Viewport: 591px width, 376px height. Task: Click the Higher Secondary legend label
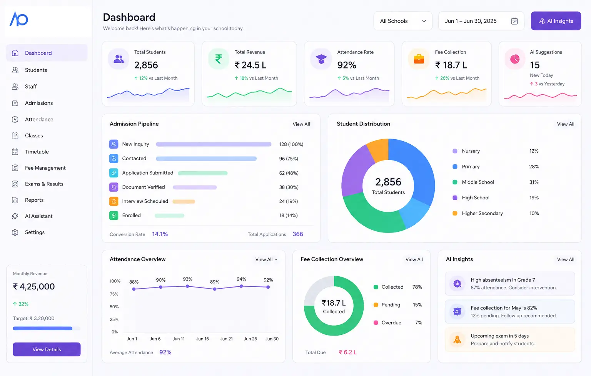(x=482, y=214)
